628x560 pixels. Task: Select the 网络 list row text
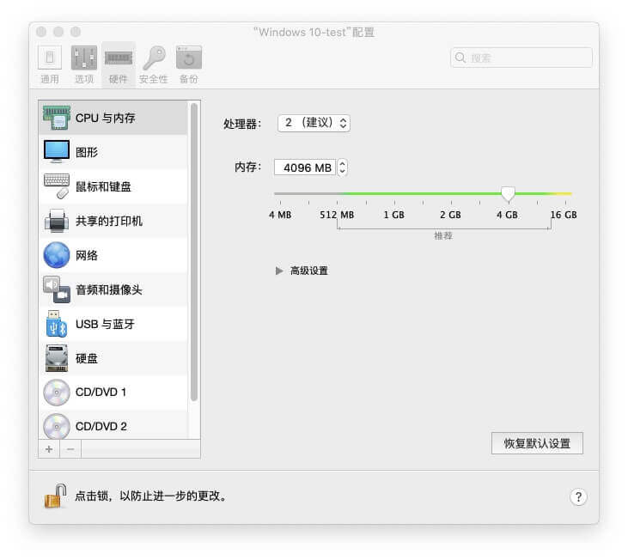pos(87,255)
